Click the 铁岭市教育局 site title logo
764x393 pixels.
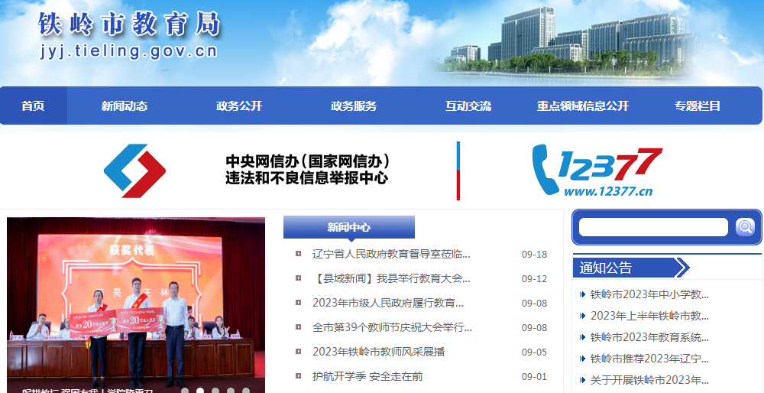(x=129, y=24)
